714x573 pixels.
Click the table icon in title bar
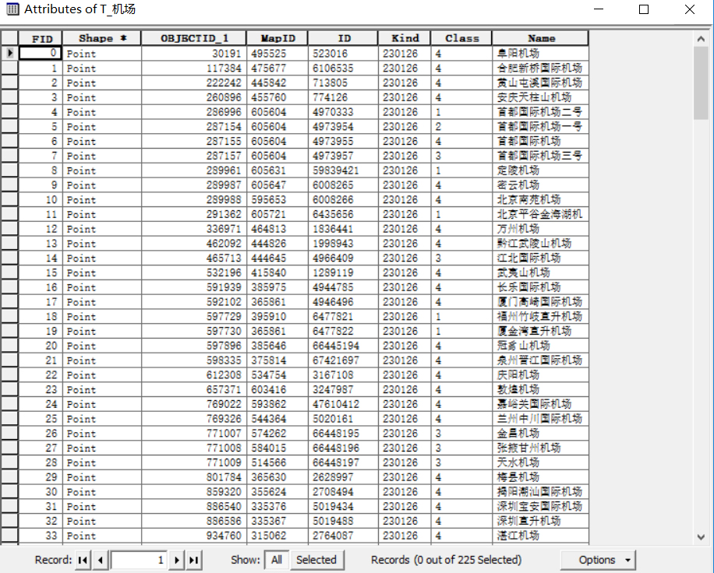pos(12,9)
